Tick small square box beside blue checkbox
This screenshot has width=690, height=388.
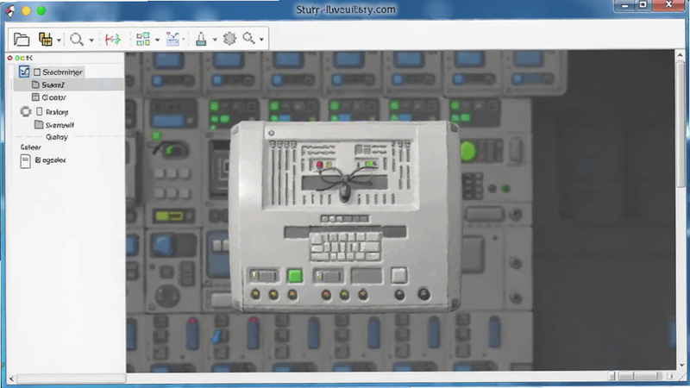pos(37,72)
